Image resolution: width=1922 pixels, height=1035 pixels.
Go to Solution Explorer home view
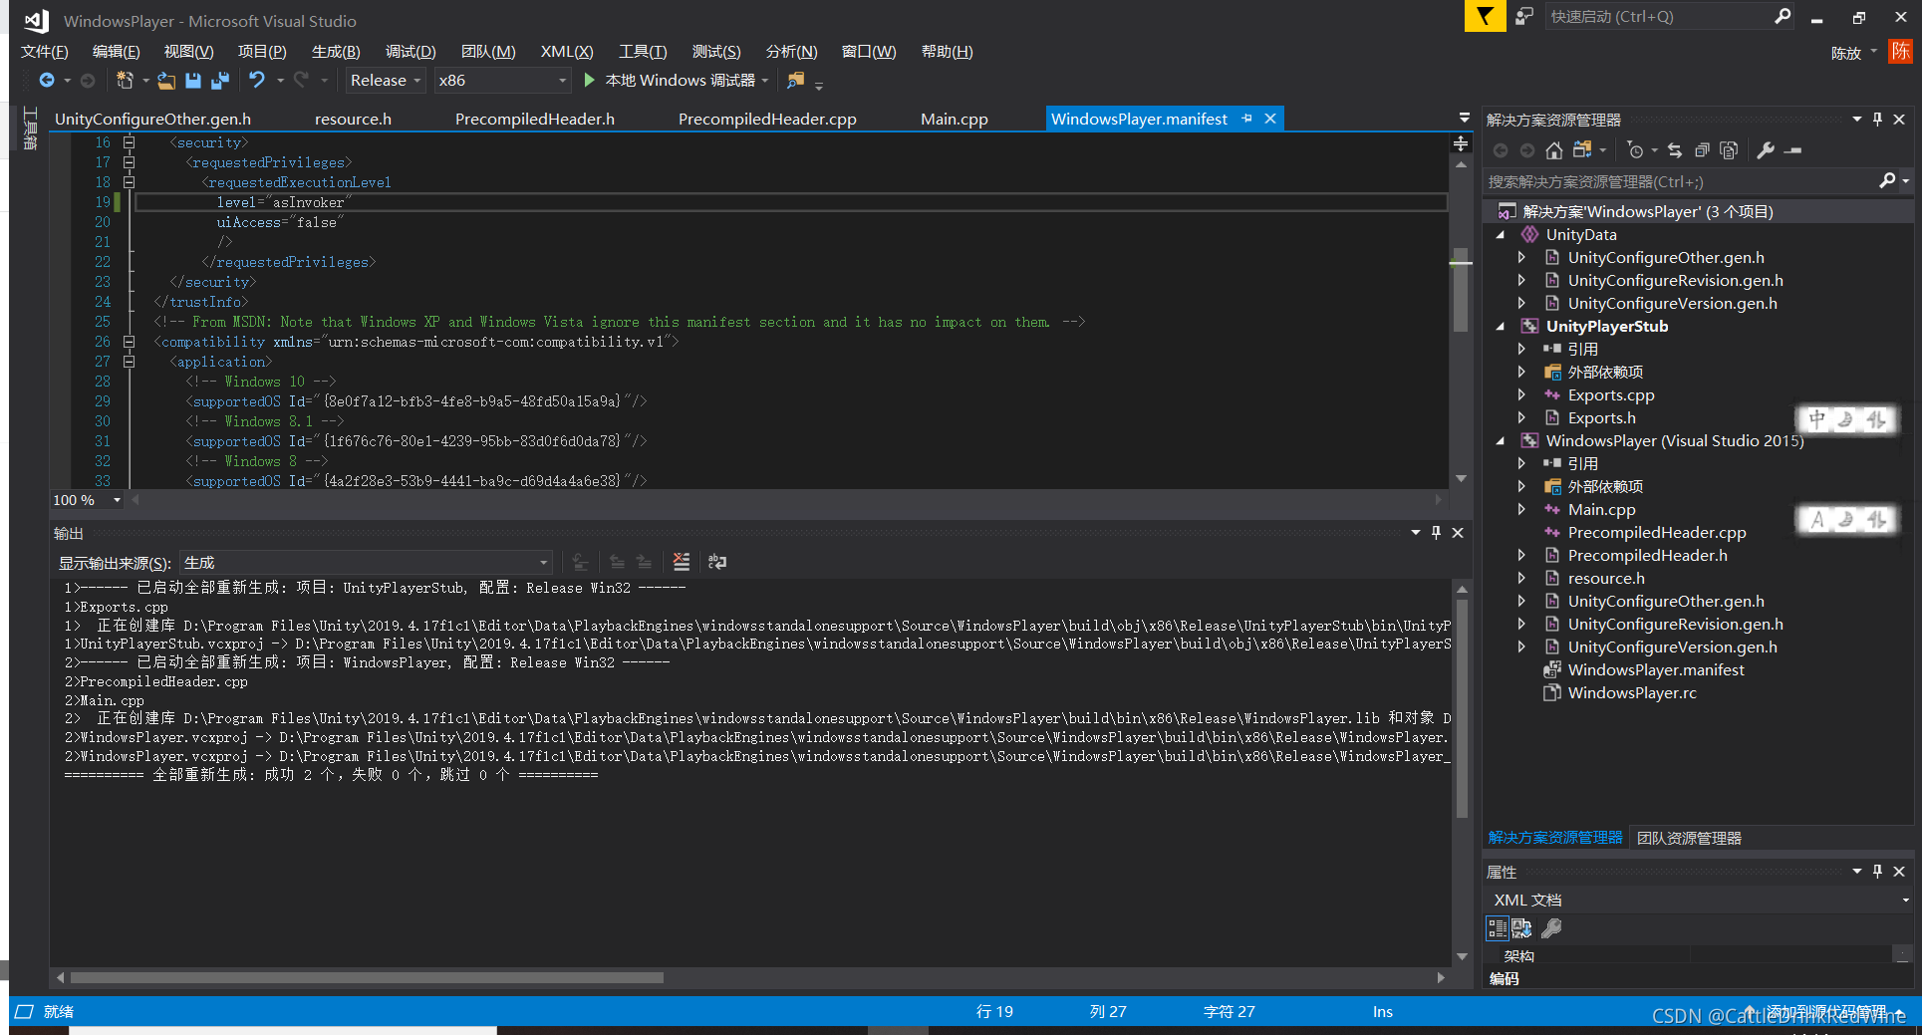(1553, 150)
